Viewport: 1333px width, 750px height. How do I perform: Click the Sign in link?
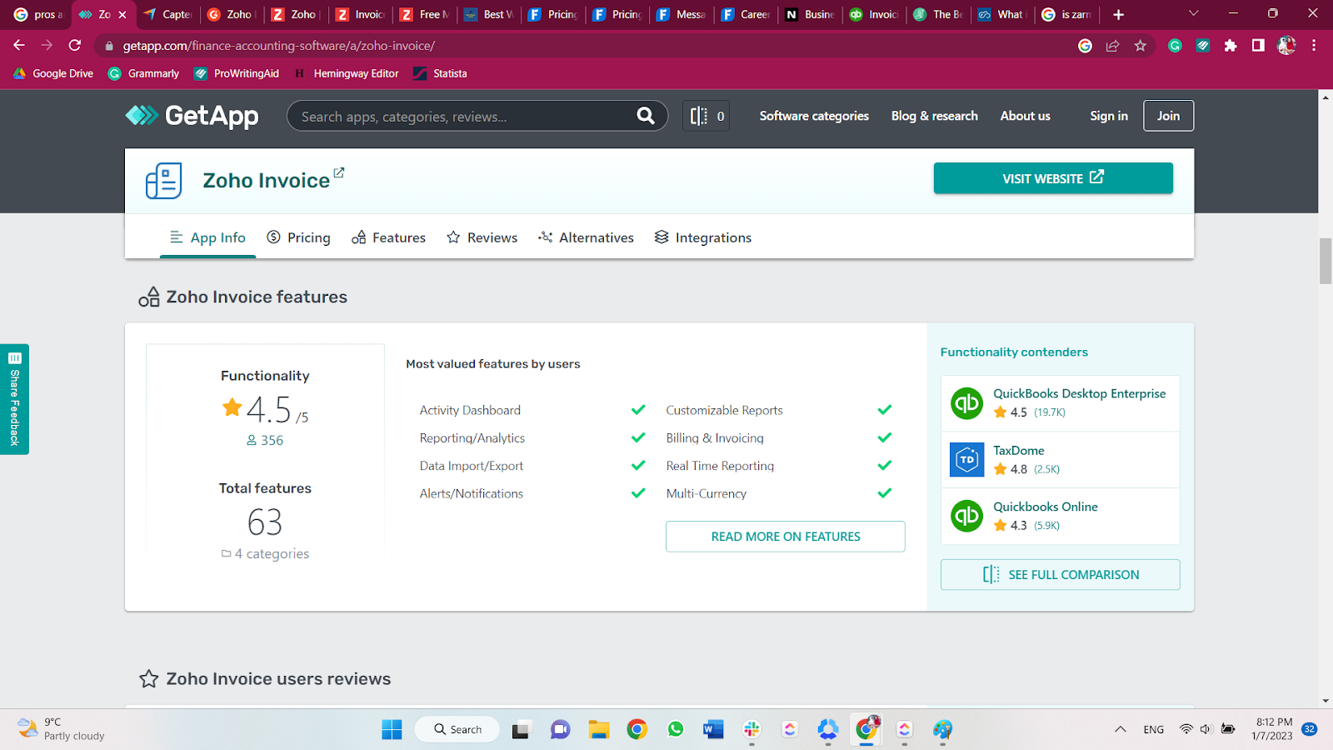pos(1109,116)
